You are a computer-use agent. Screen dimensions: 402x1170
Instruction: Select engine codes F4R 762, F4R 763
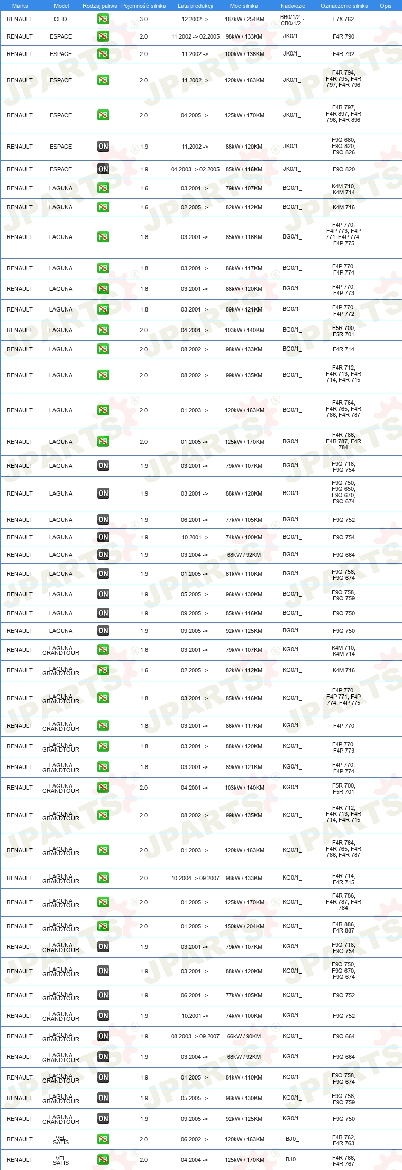pyautogui.click(x=343, y=1140)
